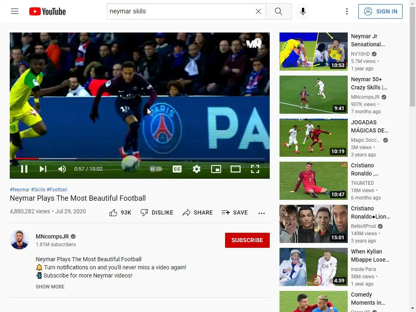Click the video title Neymar Plays The Most Beautiful Football
Image resolution: width=416 pixels, height=312 pixels.
[x=78, y=198]
